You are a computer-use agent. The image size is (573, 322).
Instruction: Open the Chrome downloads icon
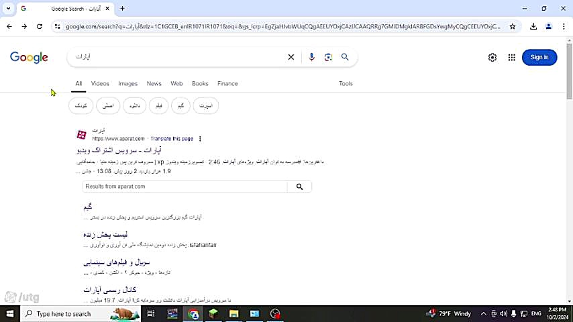533,27
